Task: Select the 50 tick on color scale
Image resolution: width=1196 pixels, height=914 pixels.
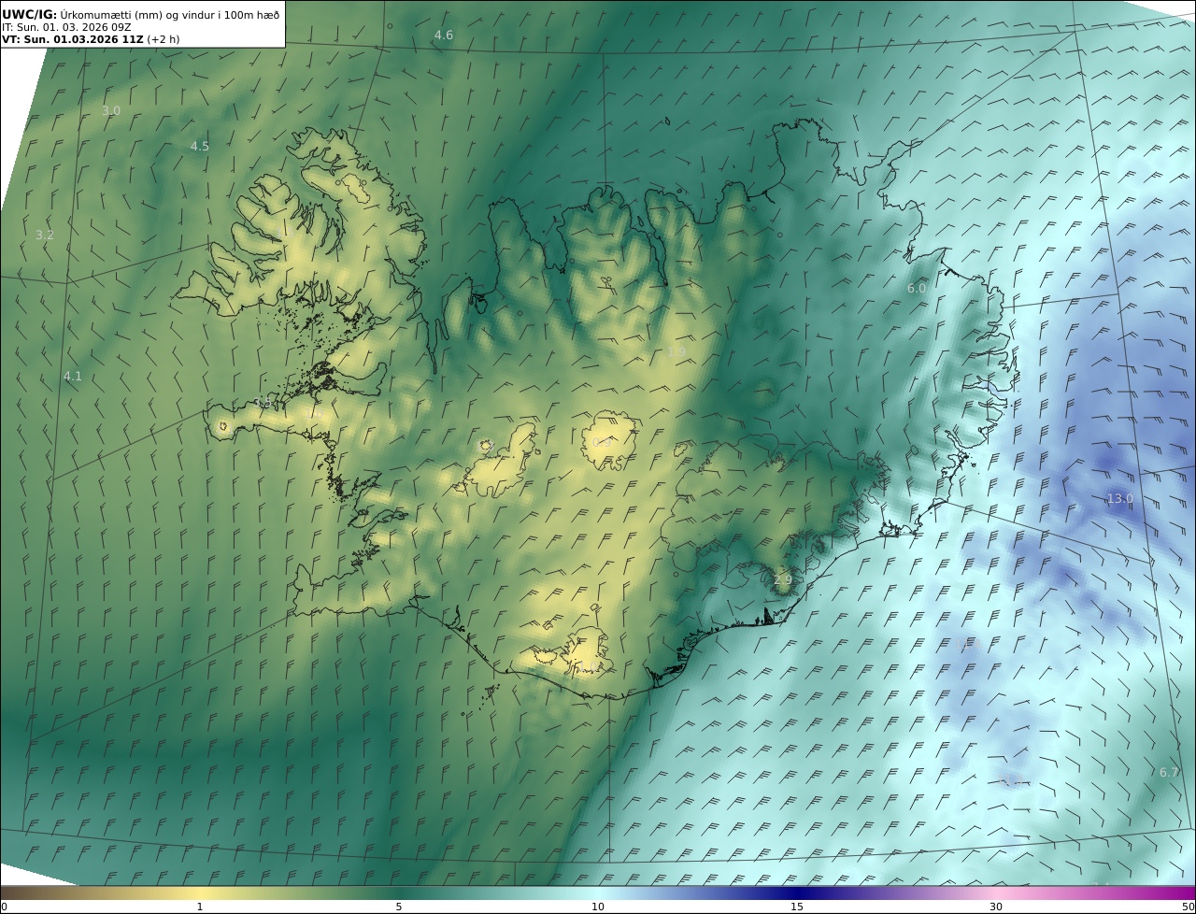Action: click(x=1188, y=907)
